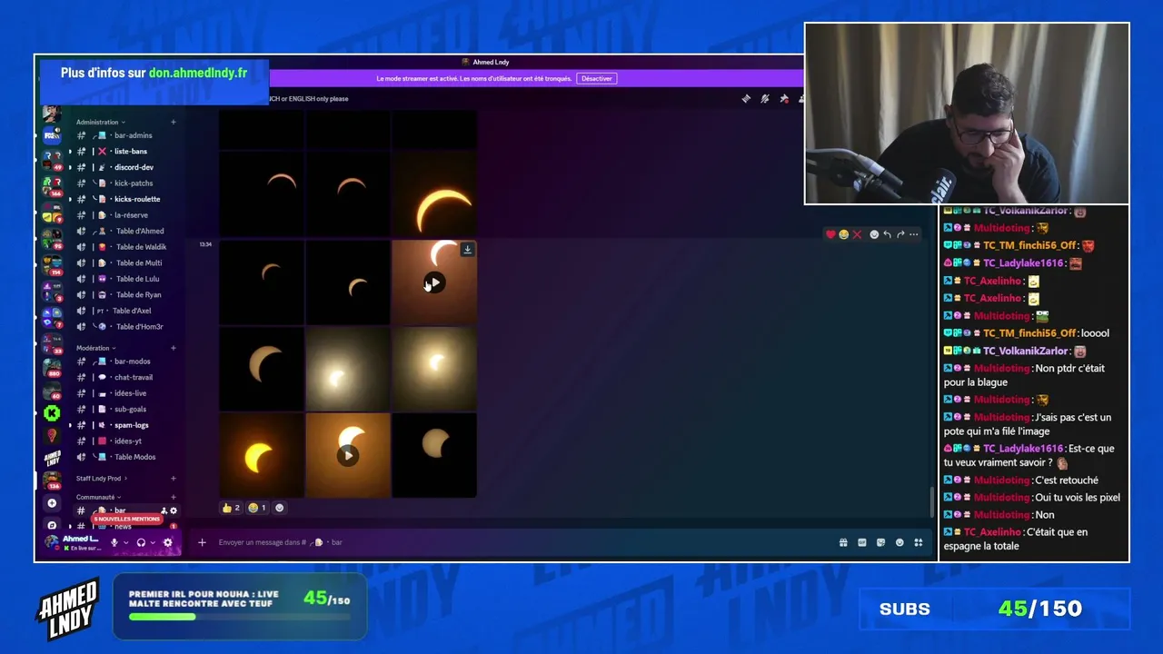
Task: Open pinned messages icon in header
Action: tap(784, 98)
